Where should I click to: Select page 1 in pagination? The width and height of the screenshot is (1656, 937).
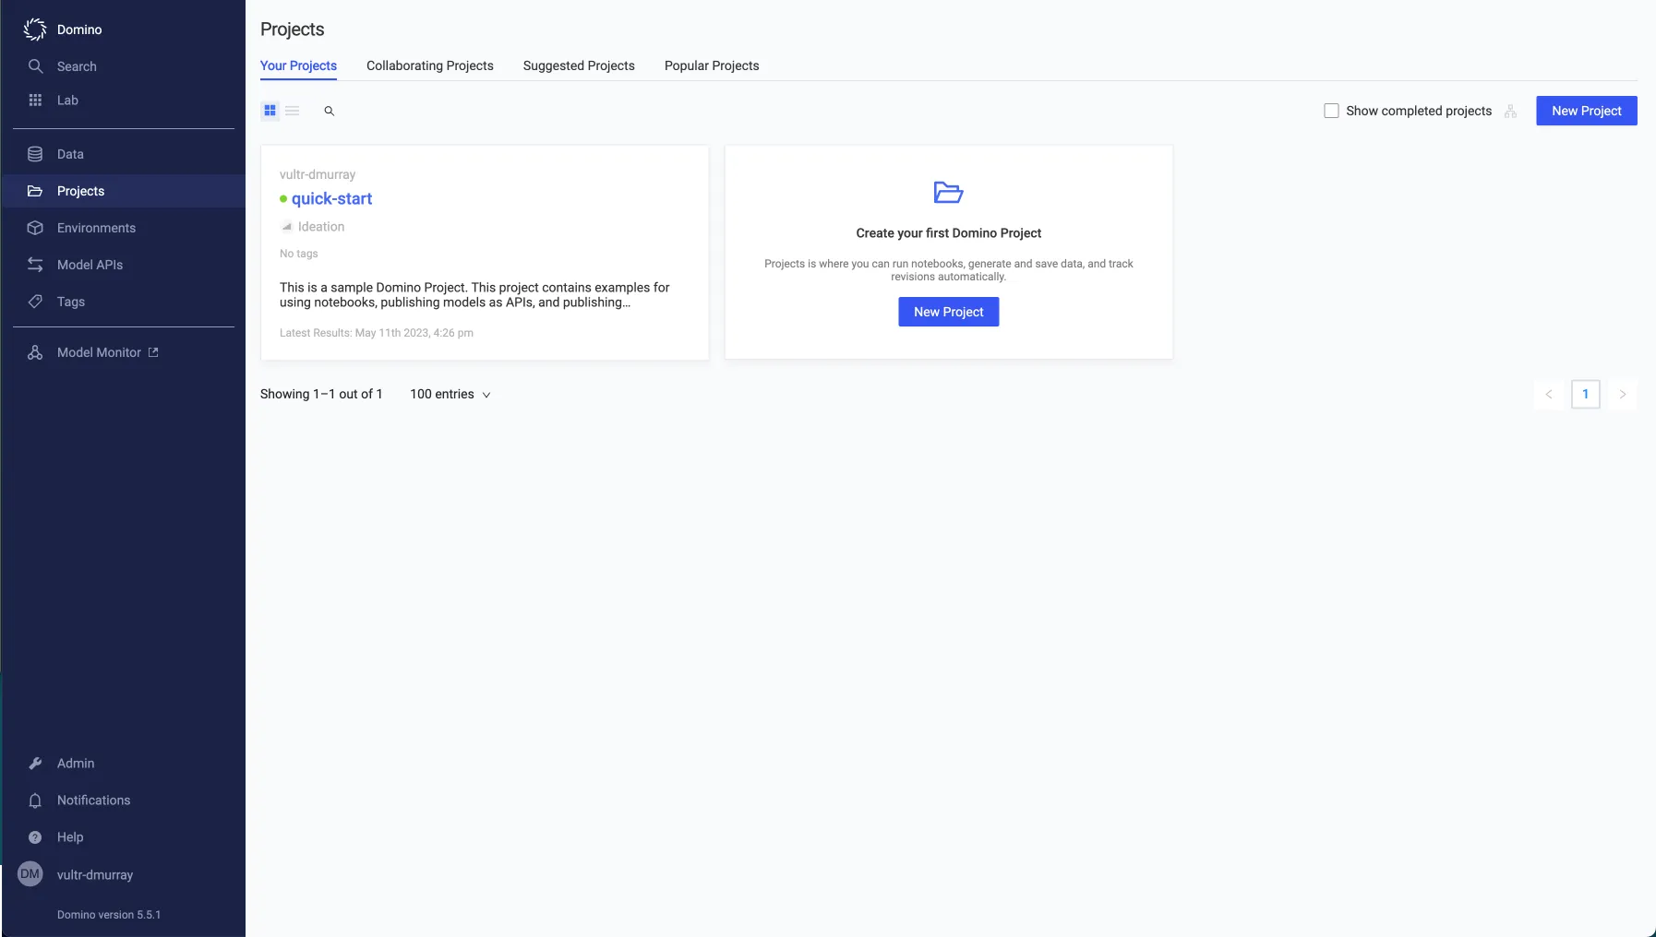pos(1586,395)
